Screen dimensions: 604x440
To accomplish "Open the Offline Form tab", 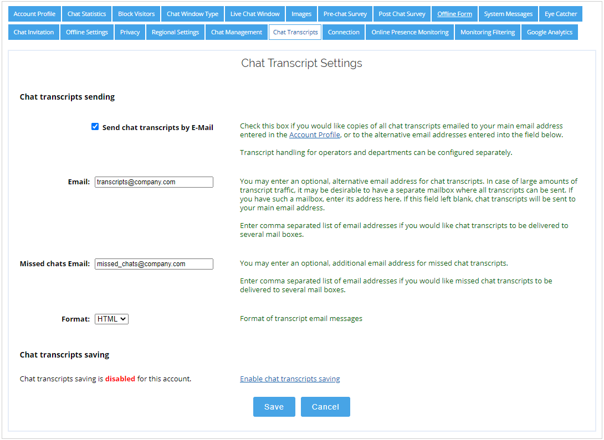I will point(454,14).
